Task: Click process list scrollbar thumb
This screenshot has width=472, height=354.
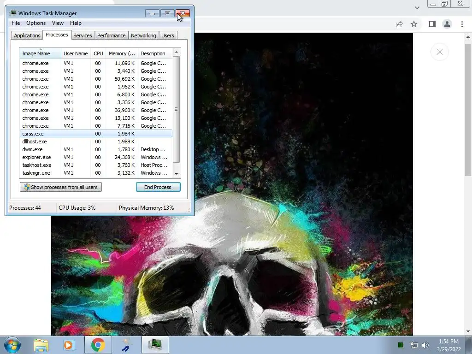Action: click(x=177, y=110)
